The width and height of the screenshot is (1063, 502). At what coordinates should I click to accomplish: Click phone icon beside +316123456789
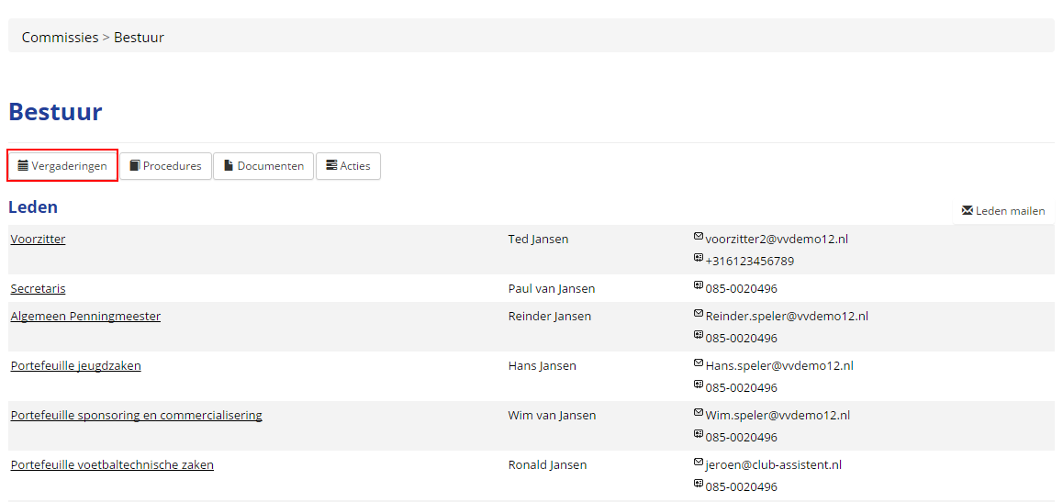pyautogui.click(x=699, y=259)
